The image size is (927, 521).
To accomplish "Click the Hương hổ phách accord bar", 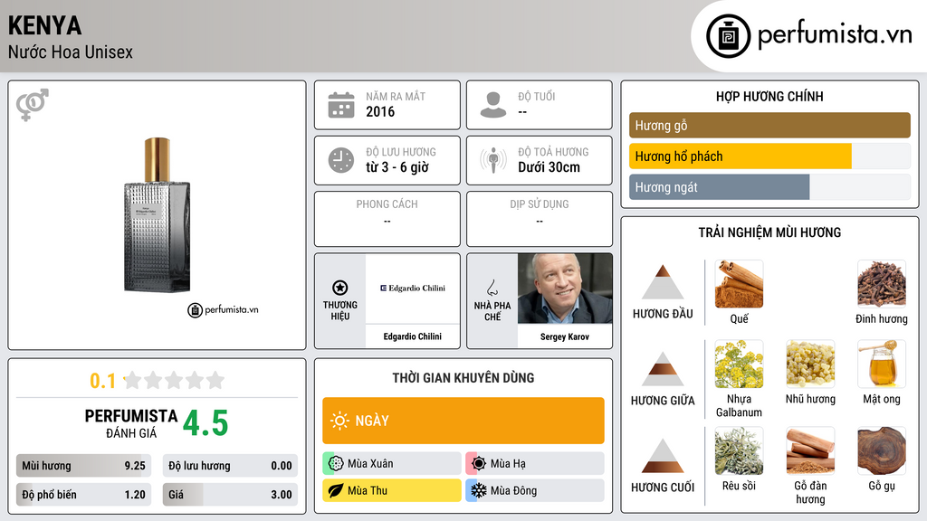I will (x=769, y=156).
